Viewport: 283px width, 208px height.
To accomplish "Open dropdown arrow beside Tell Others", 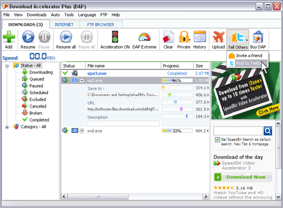I will pyautogui.click(x=247, y=40).
